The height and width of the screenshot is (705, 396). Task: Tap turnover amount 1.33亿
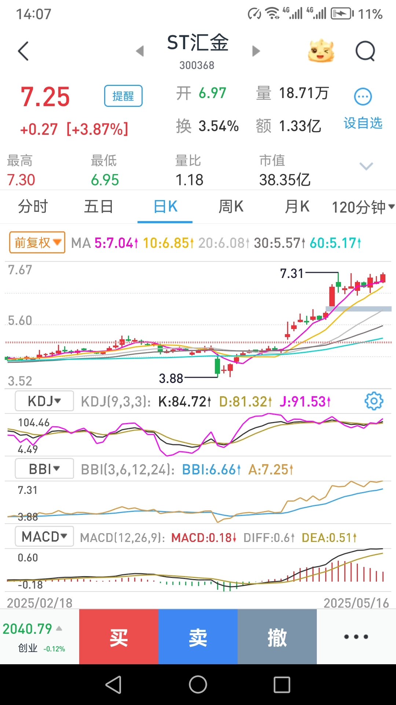coord(300,126)
